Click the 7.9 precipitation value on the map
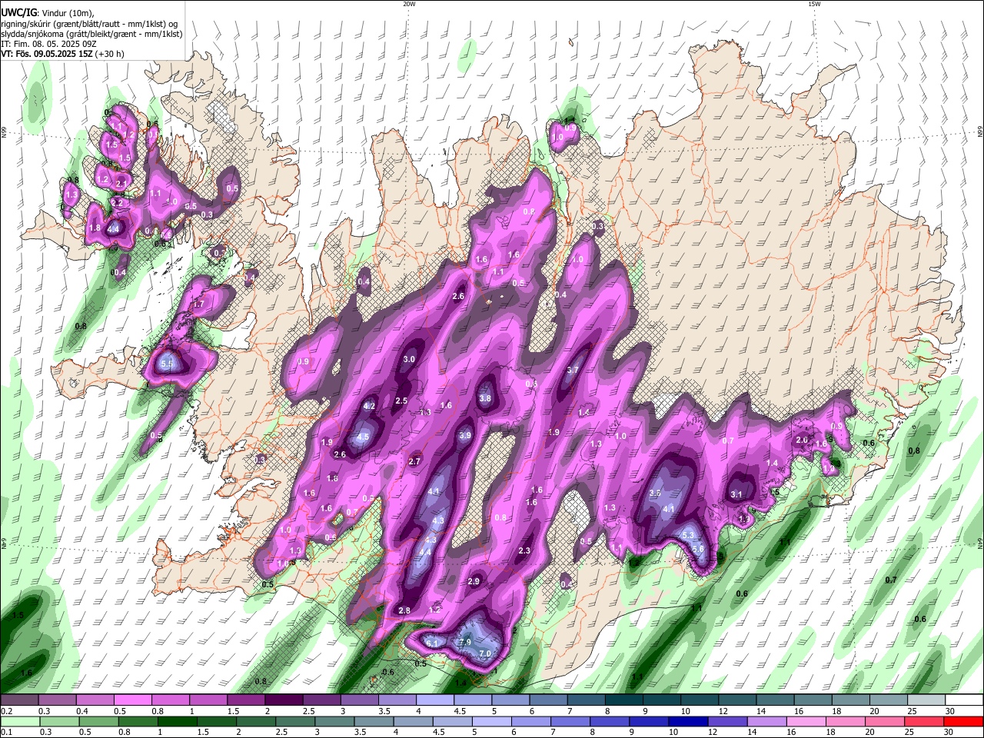This screenshot has height=738, width=984. [464, 642]
